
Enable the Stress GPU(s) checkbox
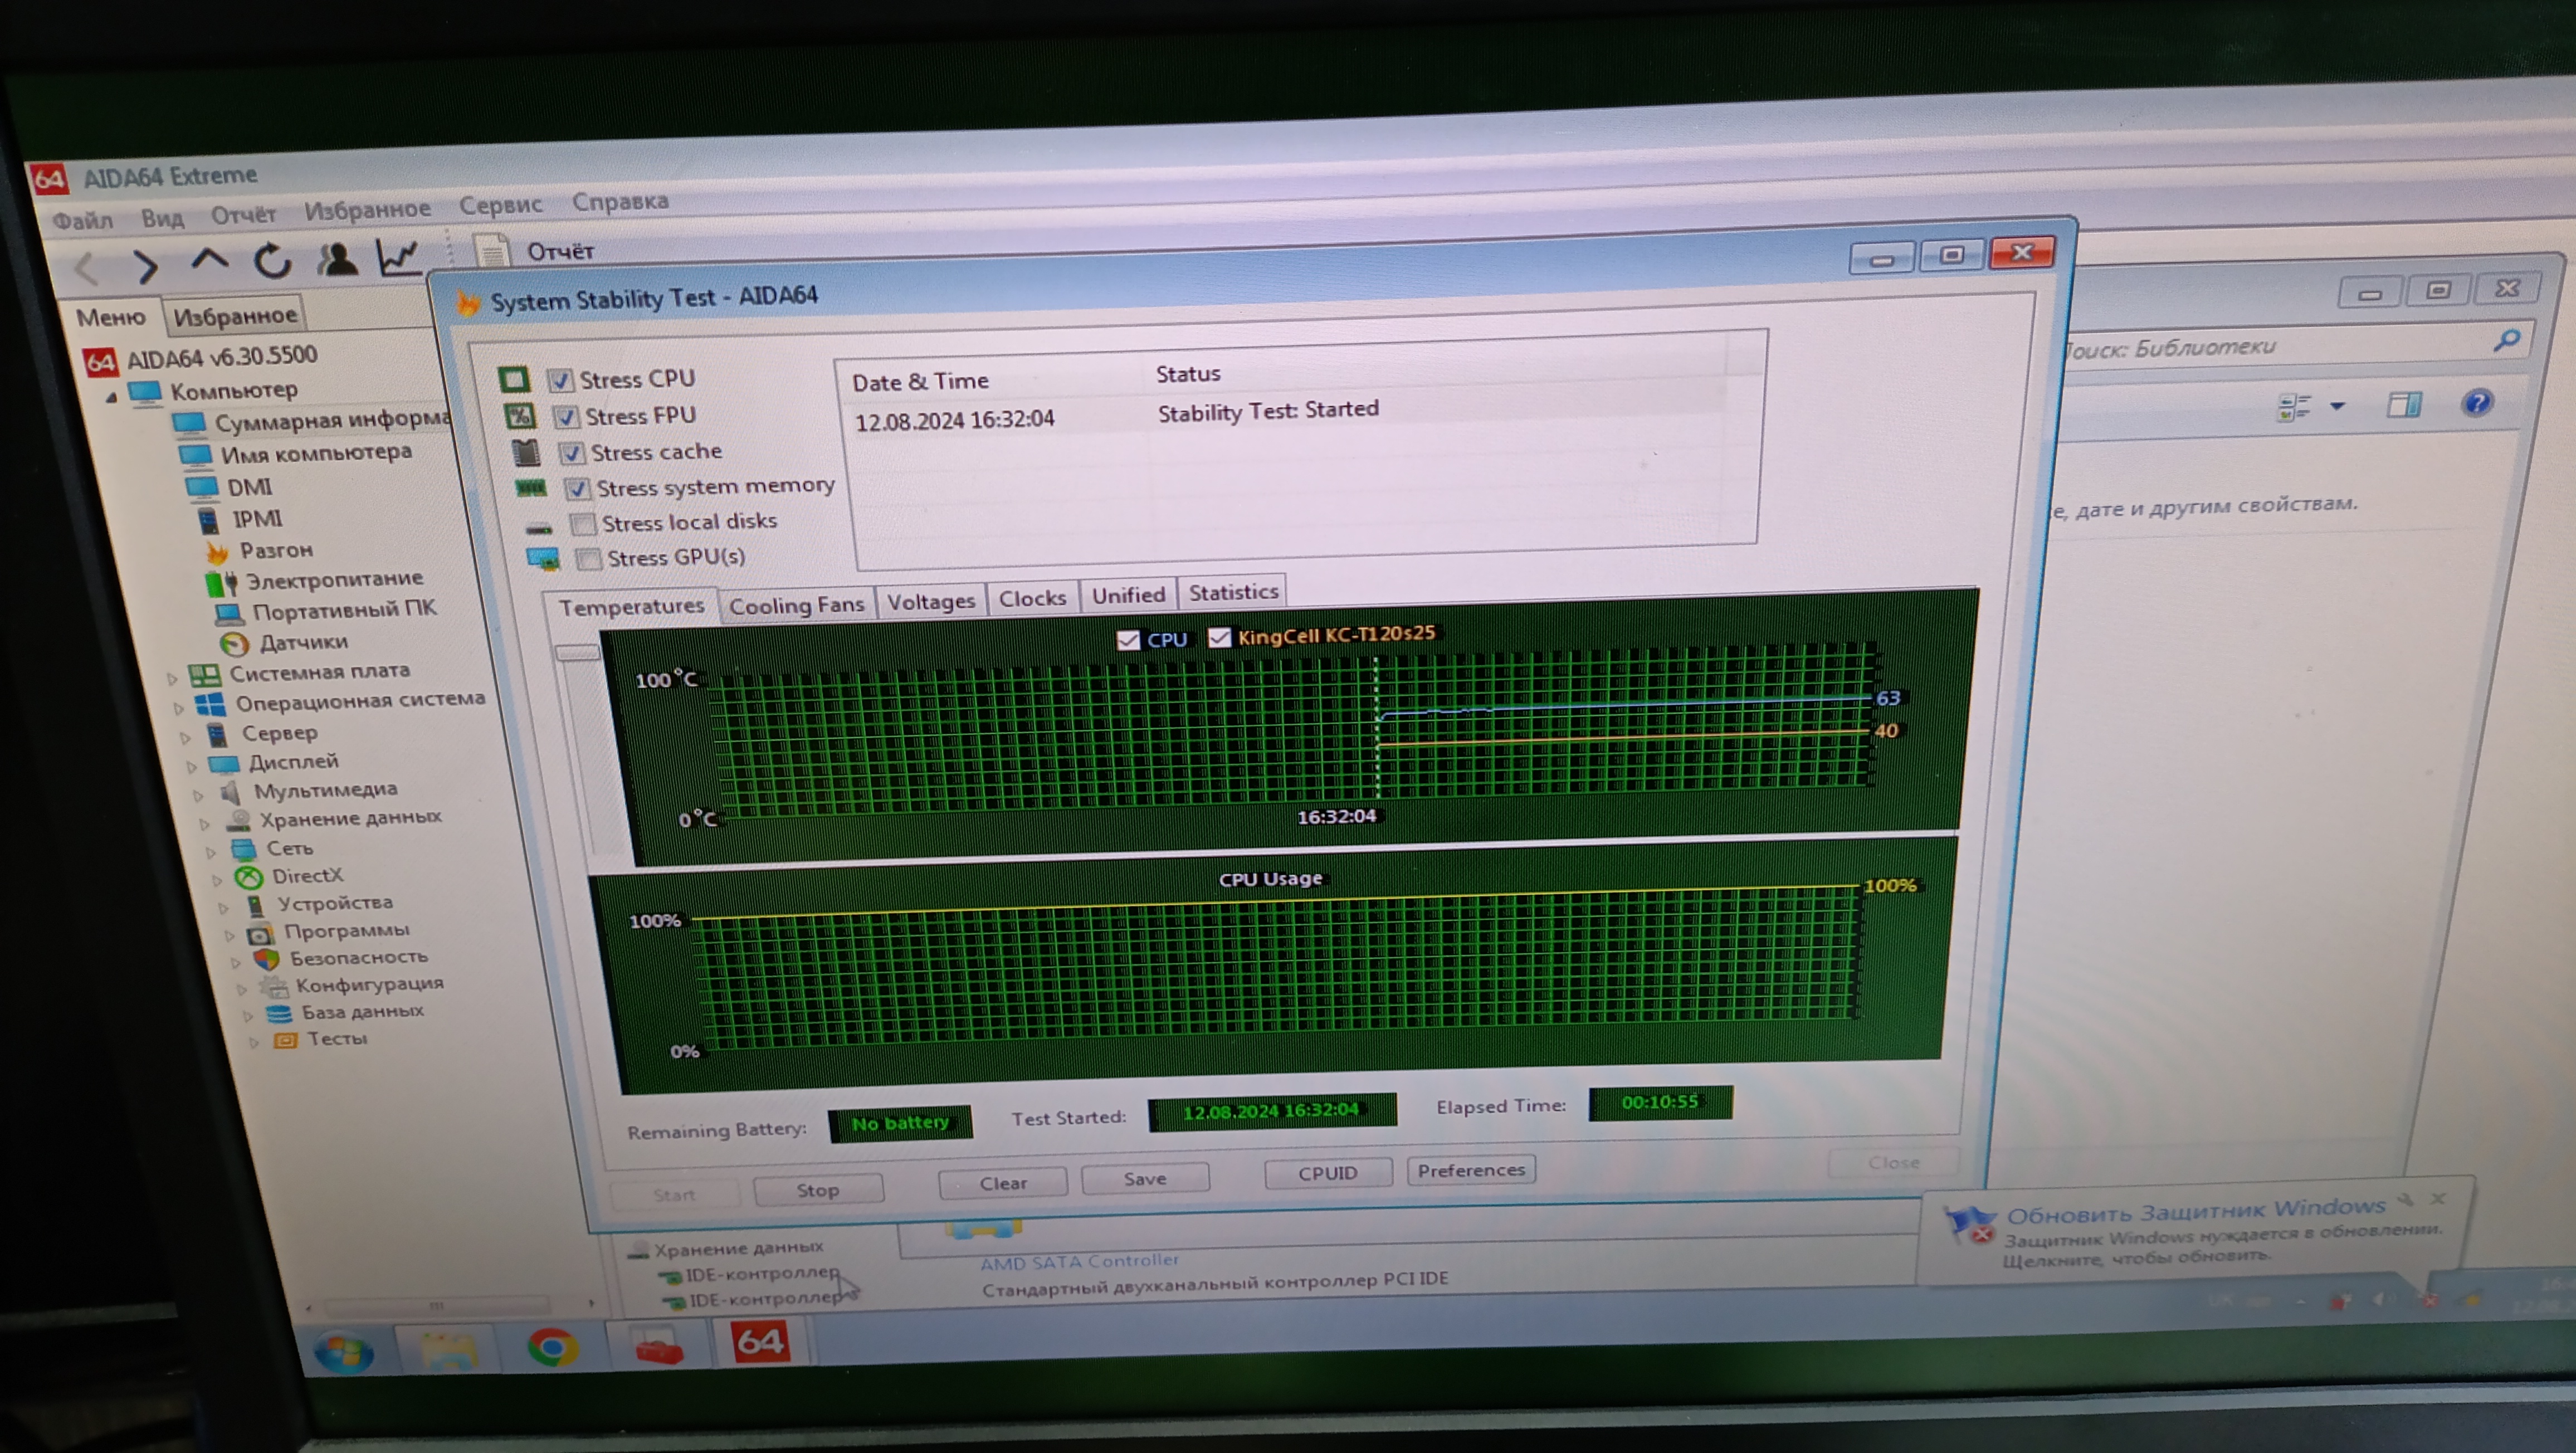coord(589,559)
